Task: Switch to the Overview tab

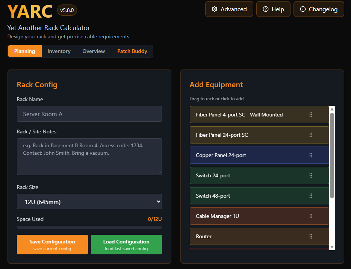Action: 93,51
